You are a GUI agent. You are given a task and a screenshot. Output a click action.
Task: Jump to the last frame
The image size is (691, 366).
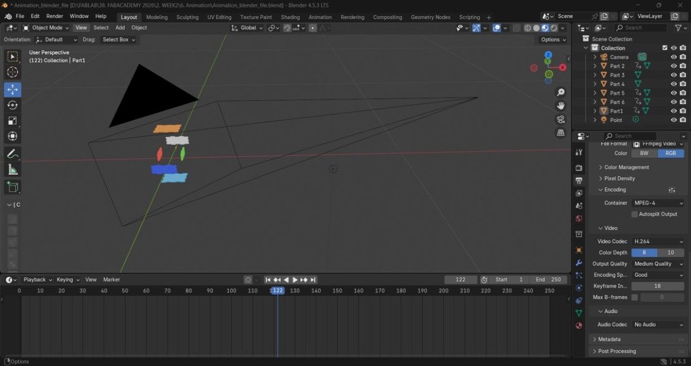click(x=313, y=280)
